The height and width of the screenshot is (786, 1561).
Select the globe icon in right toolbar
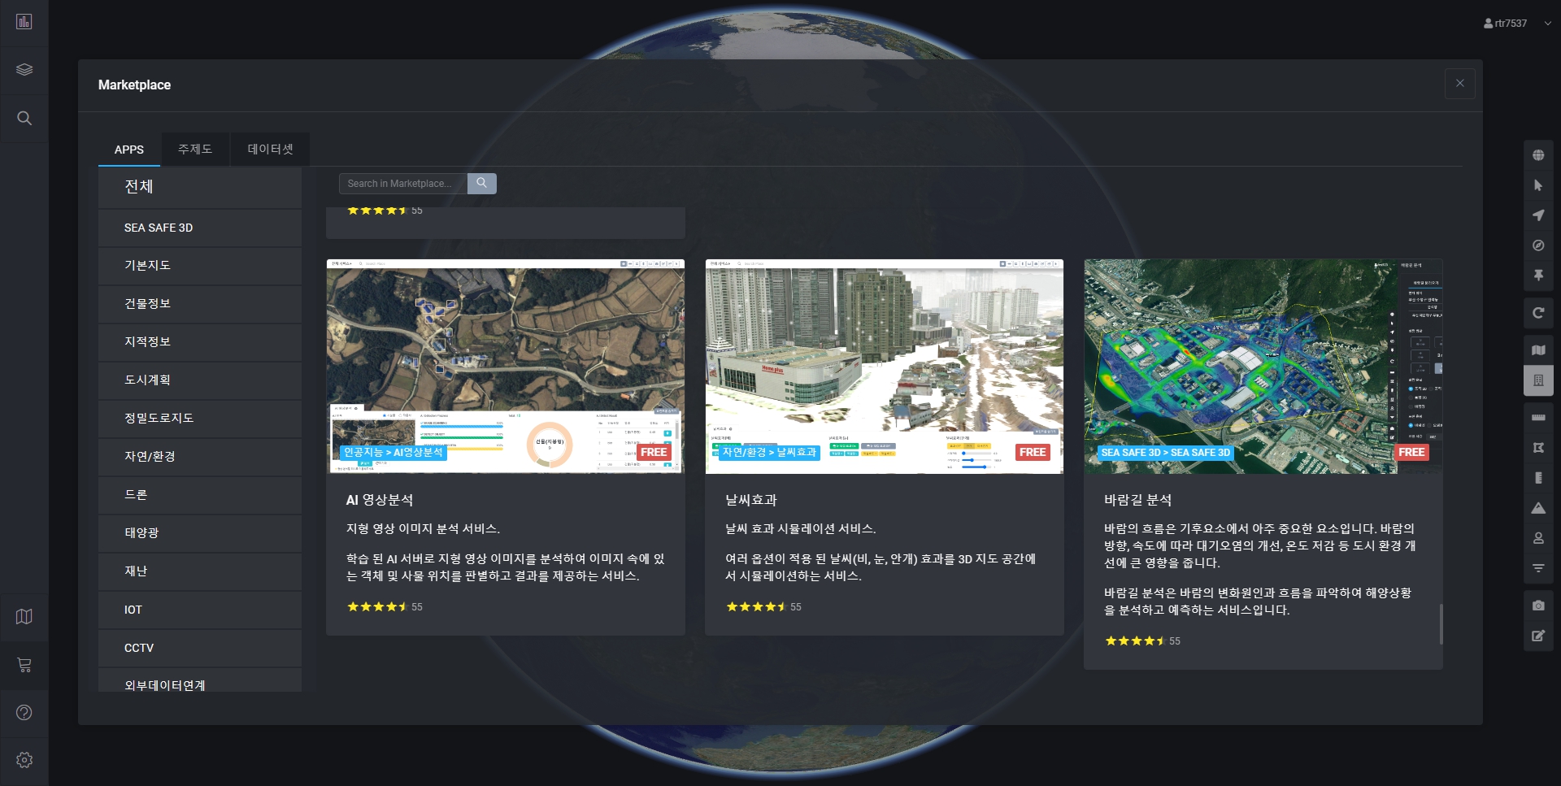(x=1538, y=155)
